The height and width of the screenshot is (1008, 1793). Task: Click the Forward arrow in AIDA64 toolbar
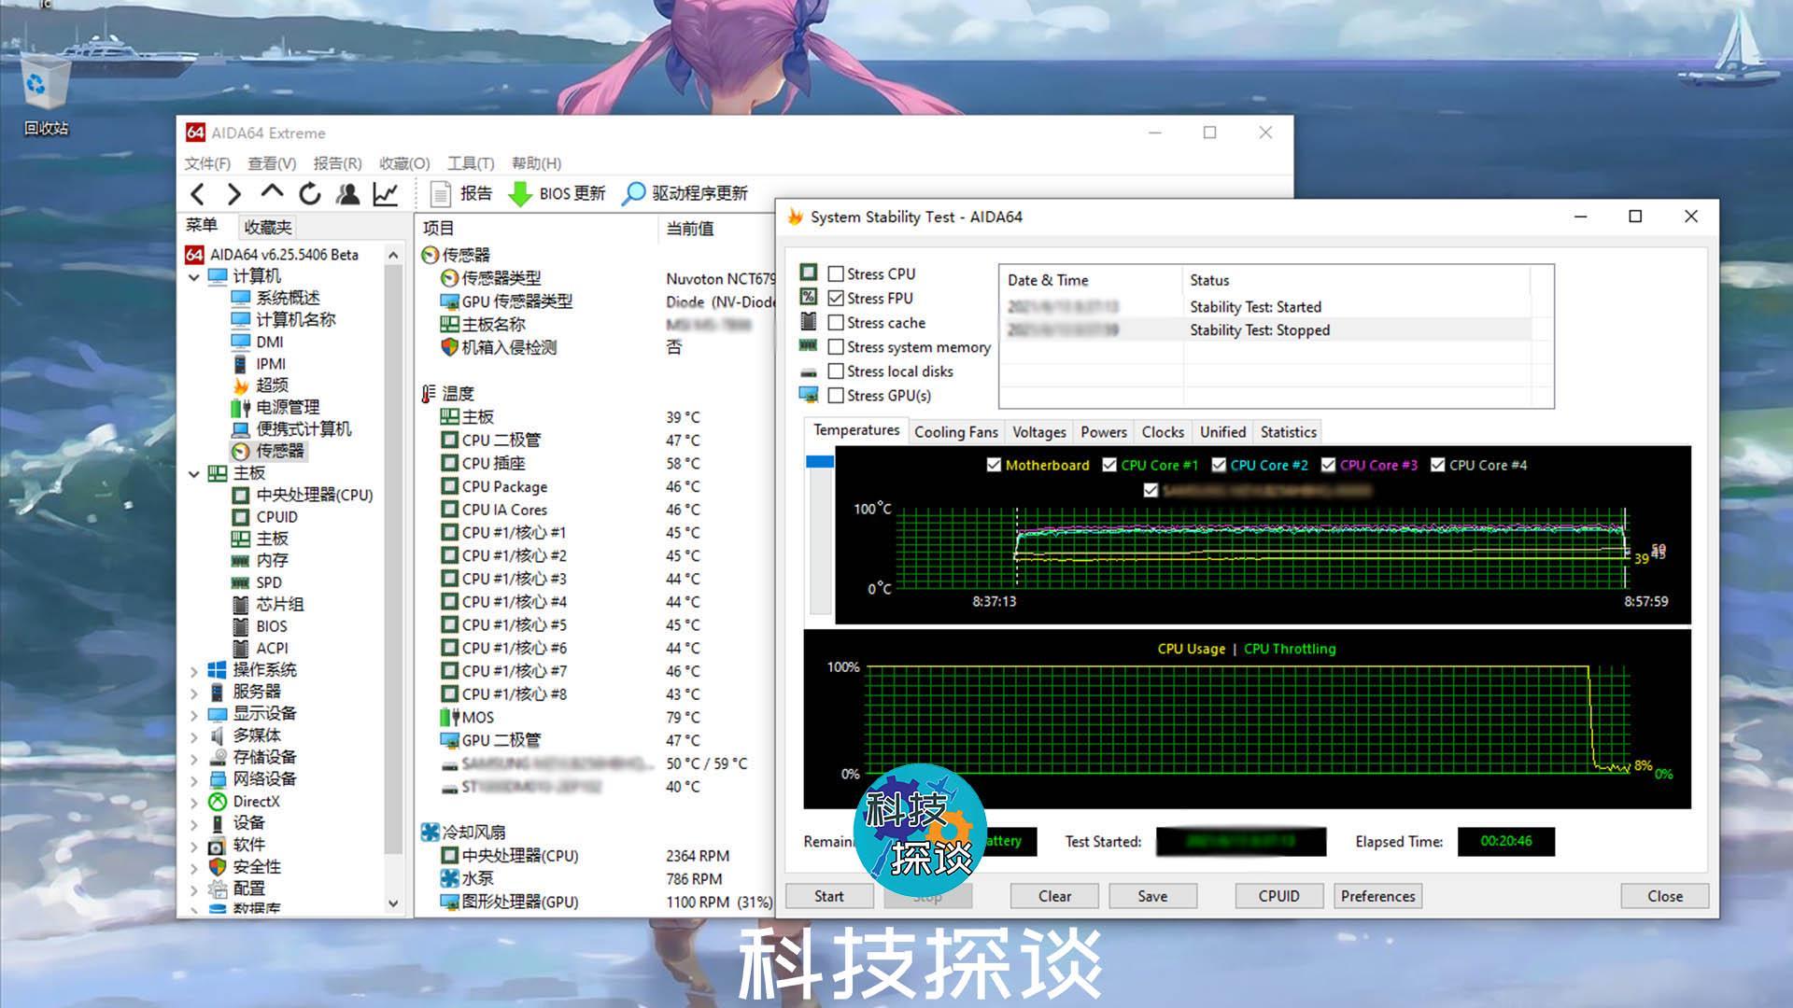point(234,193)
